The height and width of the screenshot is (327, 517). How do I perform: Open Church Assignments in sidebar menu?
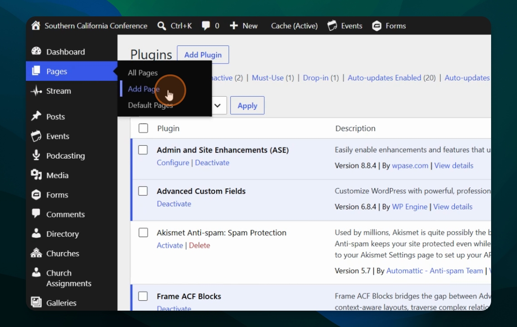(x=69, y=278)
